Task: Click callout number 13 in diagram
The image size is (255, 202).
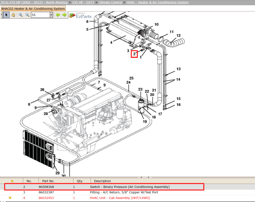Action: [x=178, y=69]
